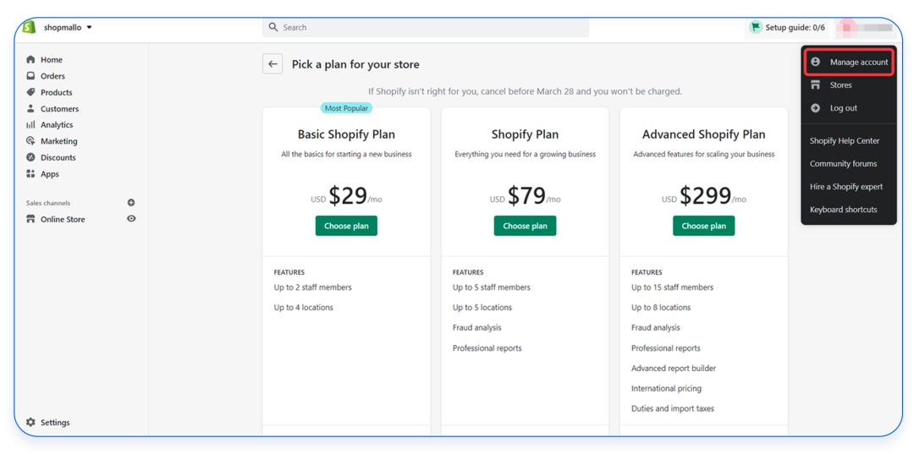Open Marketing in the sidebar
Screen dimensions: 914x454
click(58, 141)
